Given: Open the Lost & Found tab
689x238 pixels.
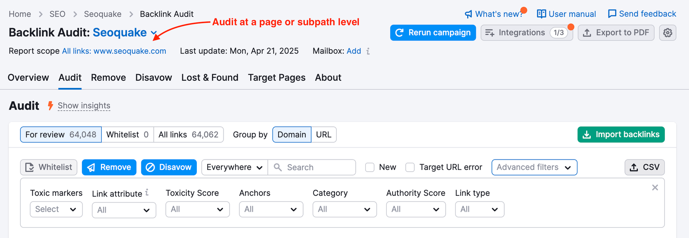Looking at the screenshot, I should (x=210, y=78).
